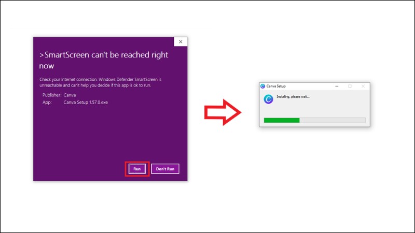The image size is (415, 233).
Task: Click the Publisher value 'Canva'
Action: (x=70, y=95)
